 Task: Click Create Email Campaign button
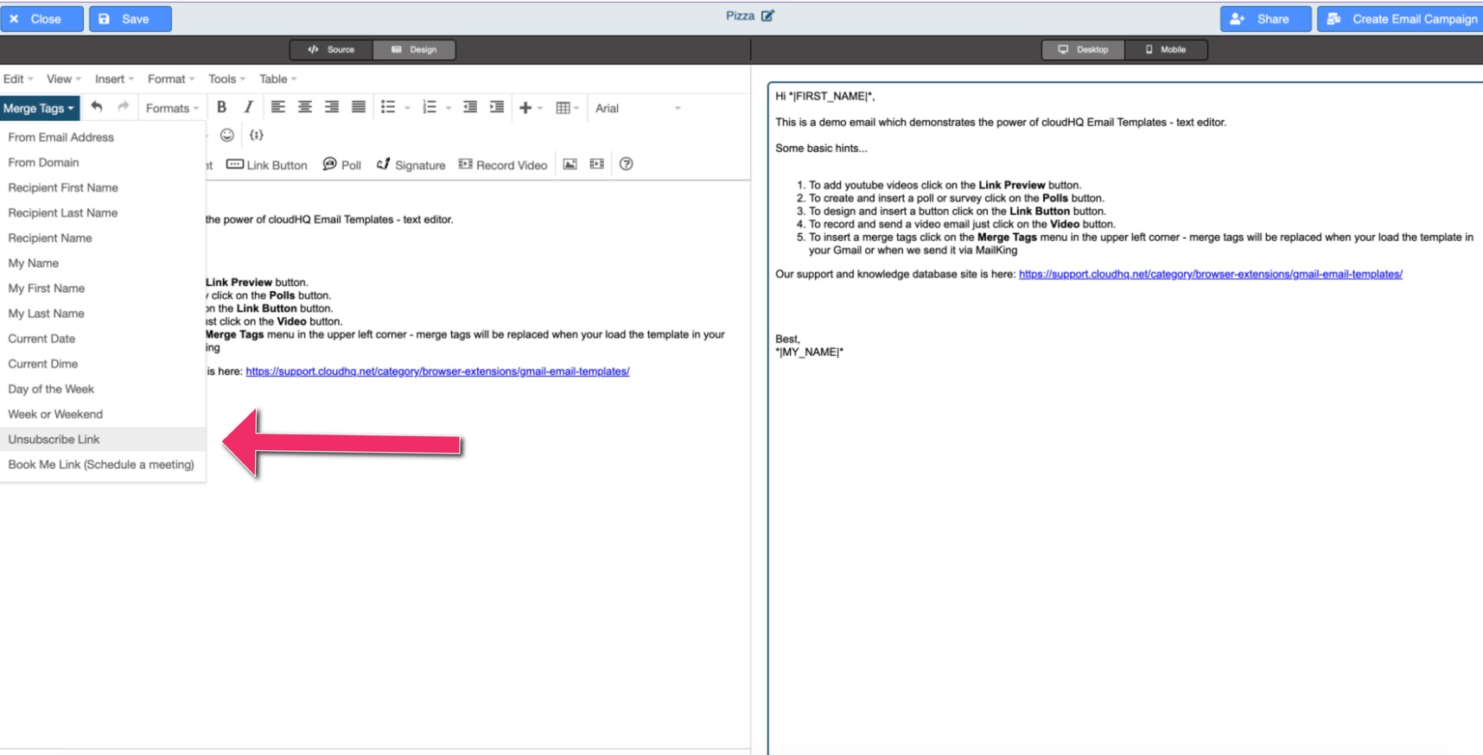tap(1401, 18)
